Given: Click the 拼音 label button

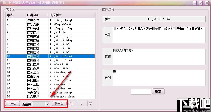Looking at the screenshot, I should (x=108, y=19).
